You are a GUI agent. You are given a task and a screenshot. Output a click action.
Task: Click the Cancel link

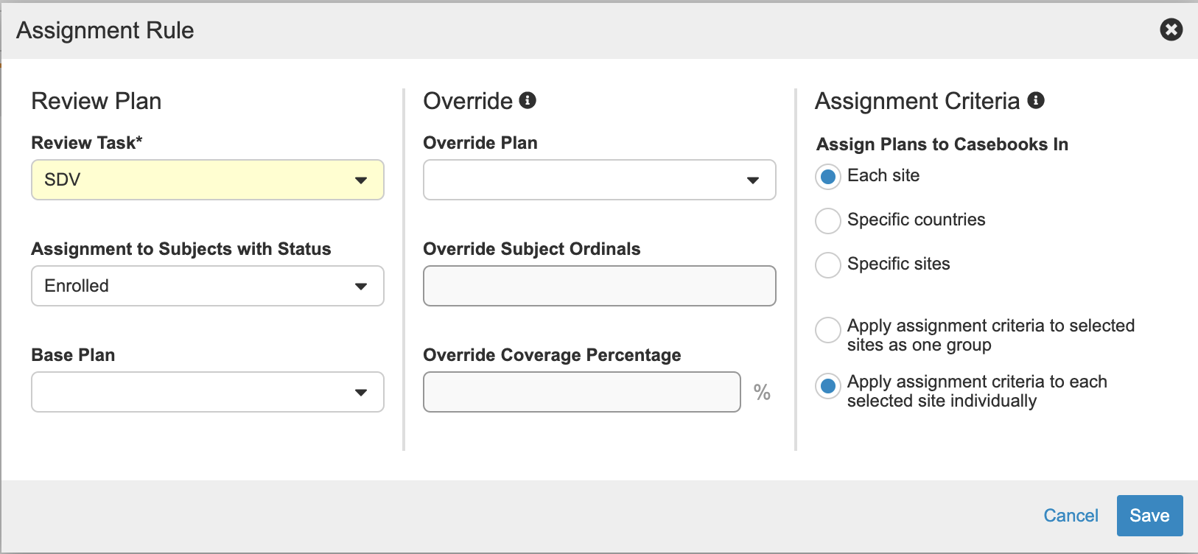coord(1071,516)
